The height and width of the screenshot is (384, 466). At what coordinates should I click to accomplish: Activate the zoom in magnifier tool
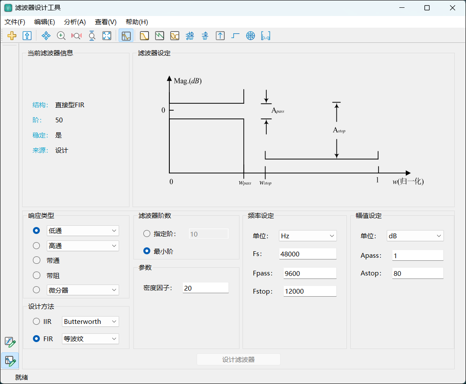pos(61,36)
